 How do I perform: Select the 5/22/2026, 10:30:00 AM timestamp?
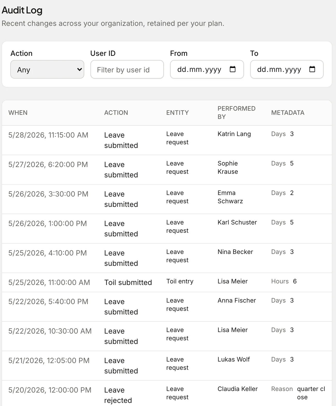(x=50, y=331)
